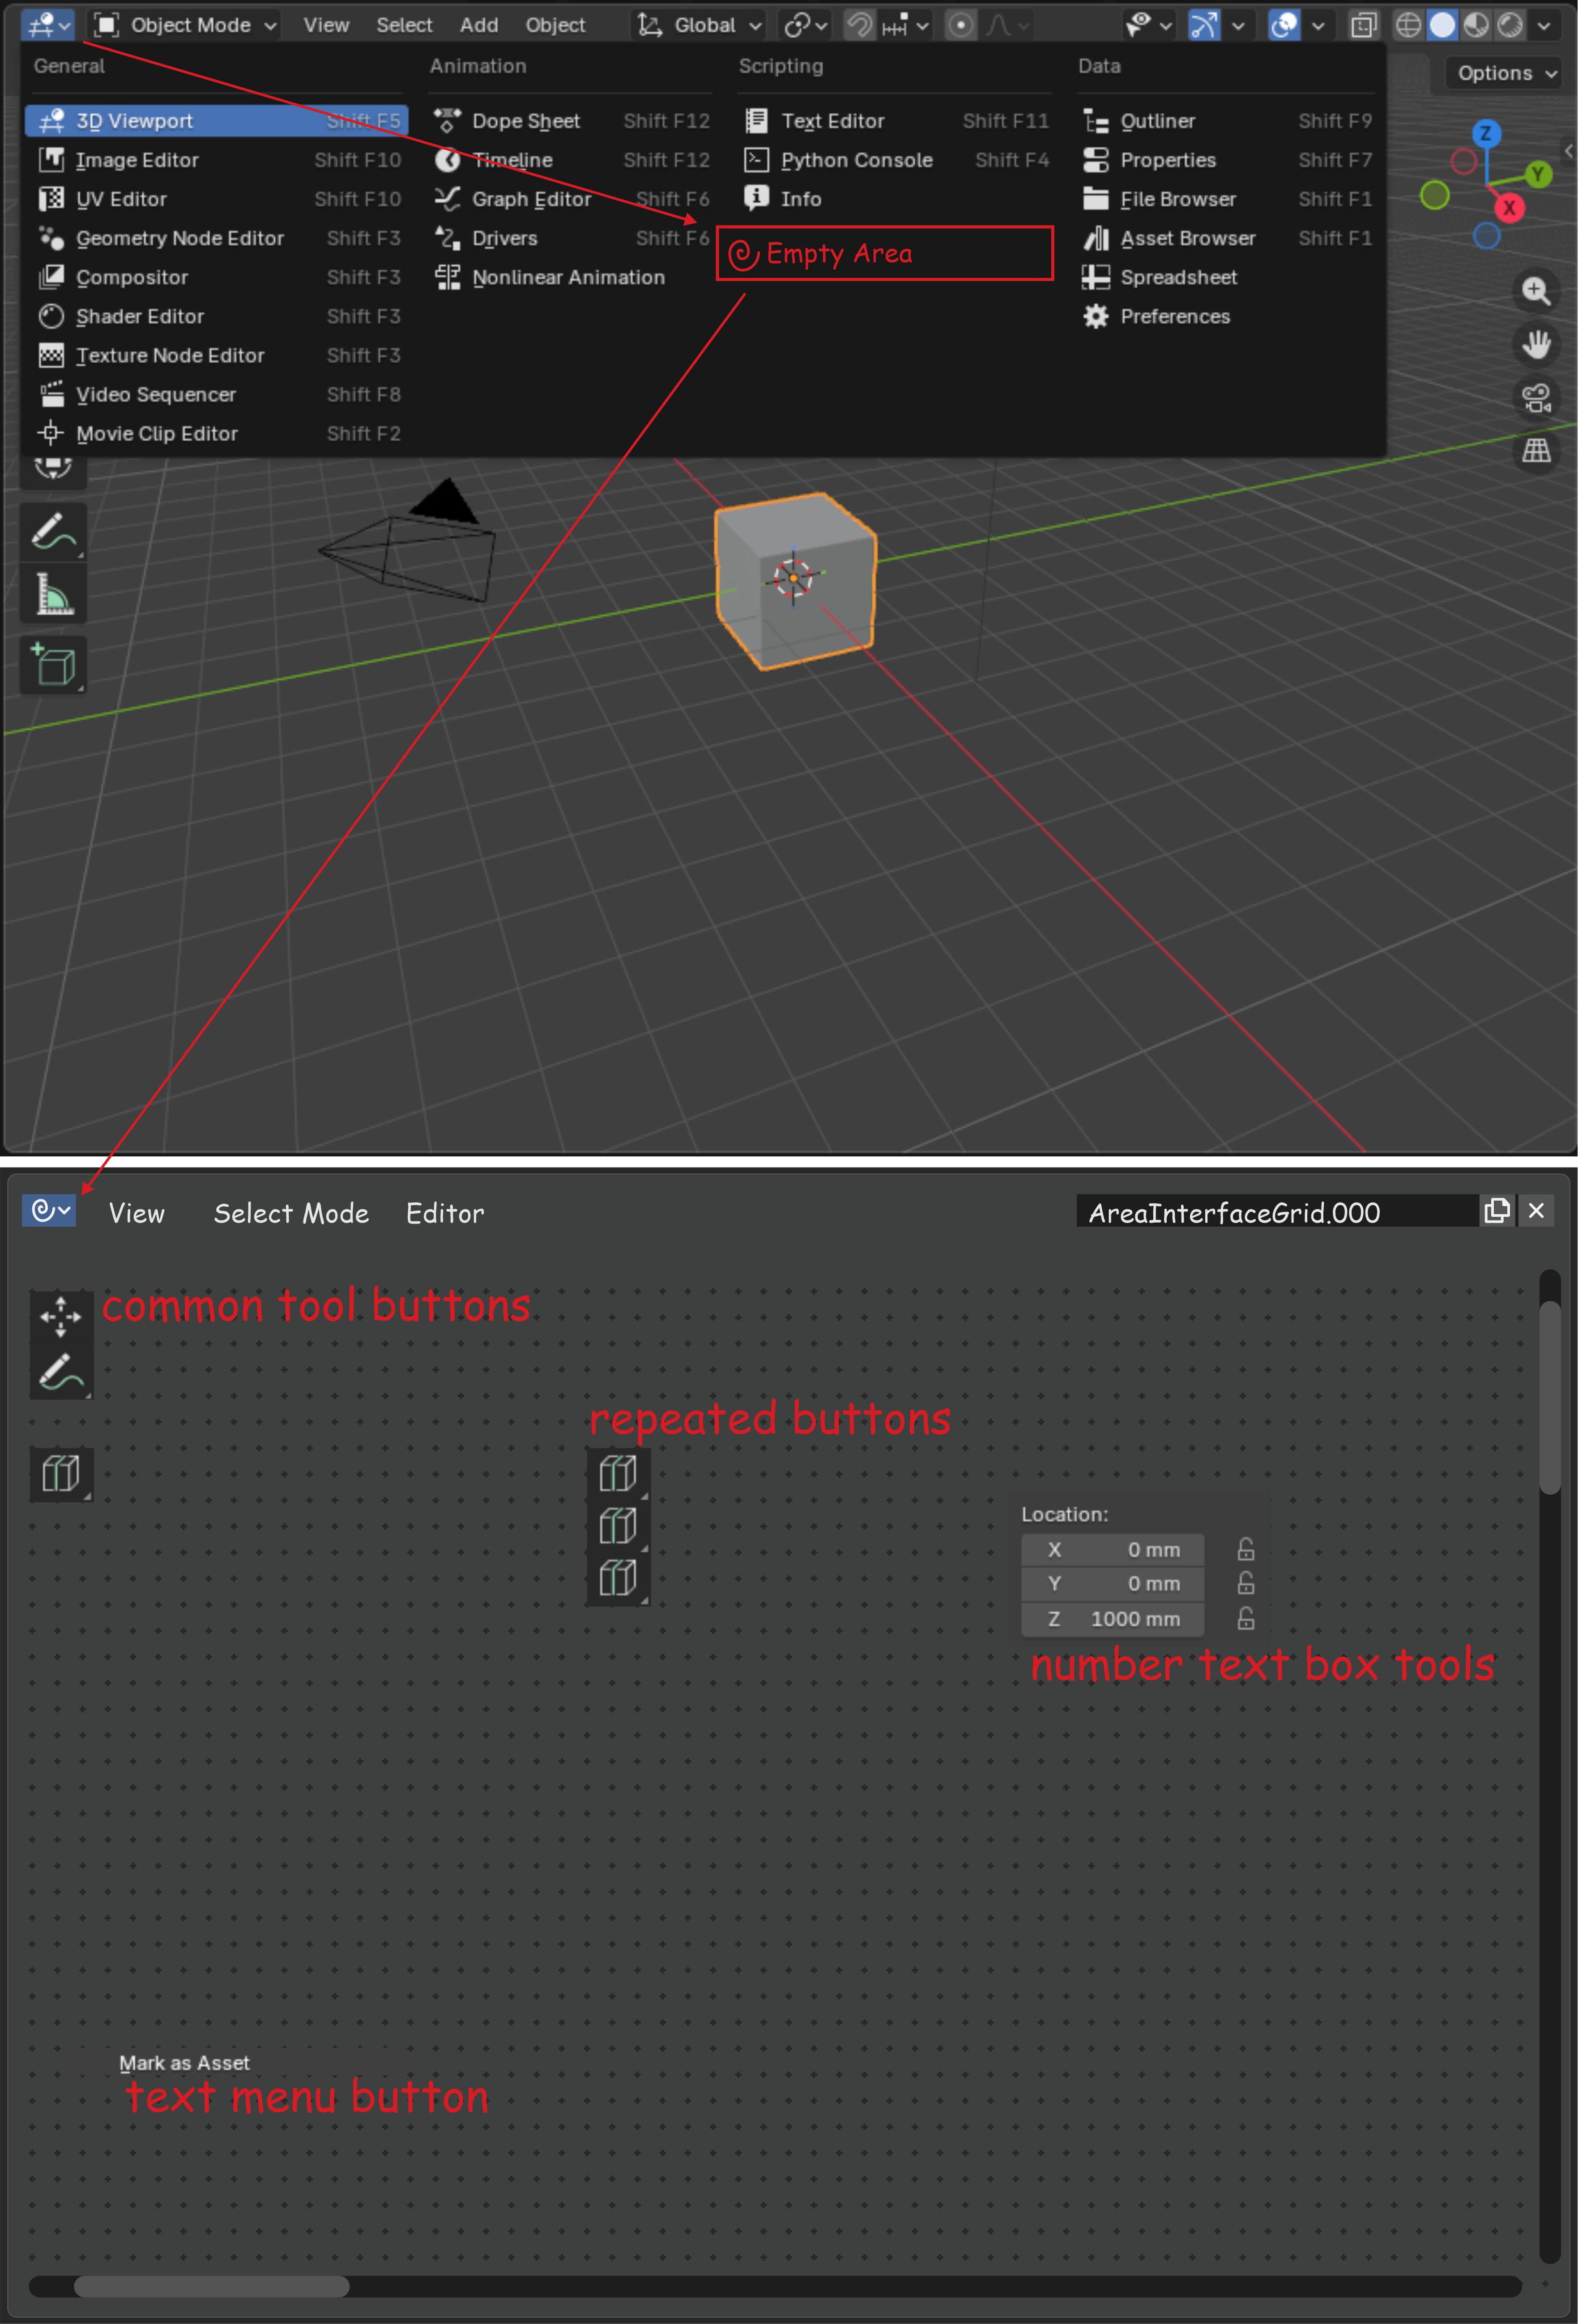Toggle snapping magnet in the header
This screenshot has width=1578, height=2324.
(859, 25)
